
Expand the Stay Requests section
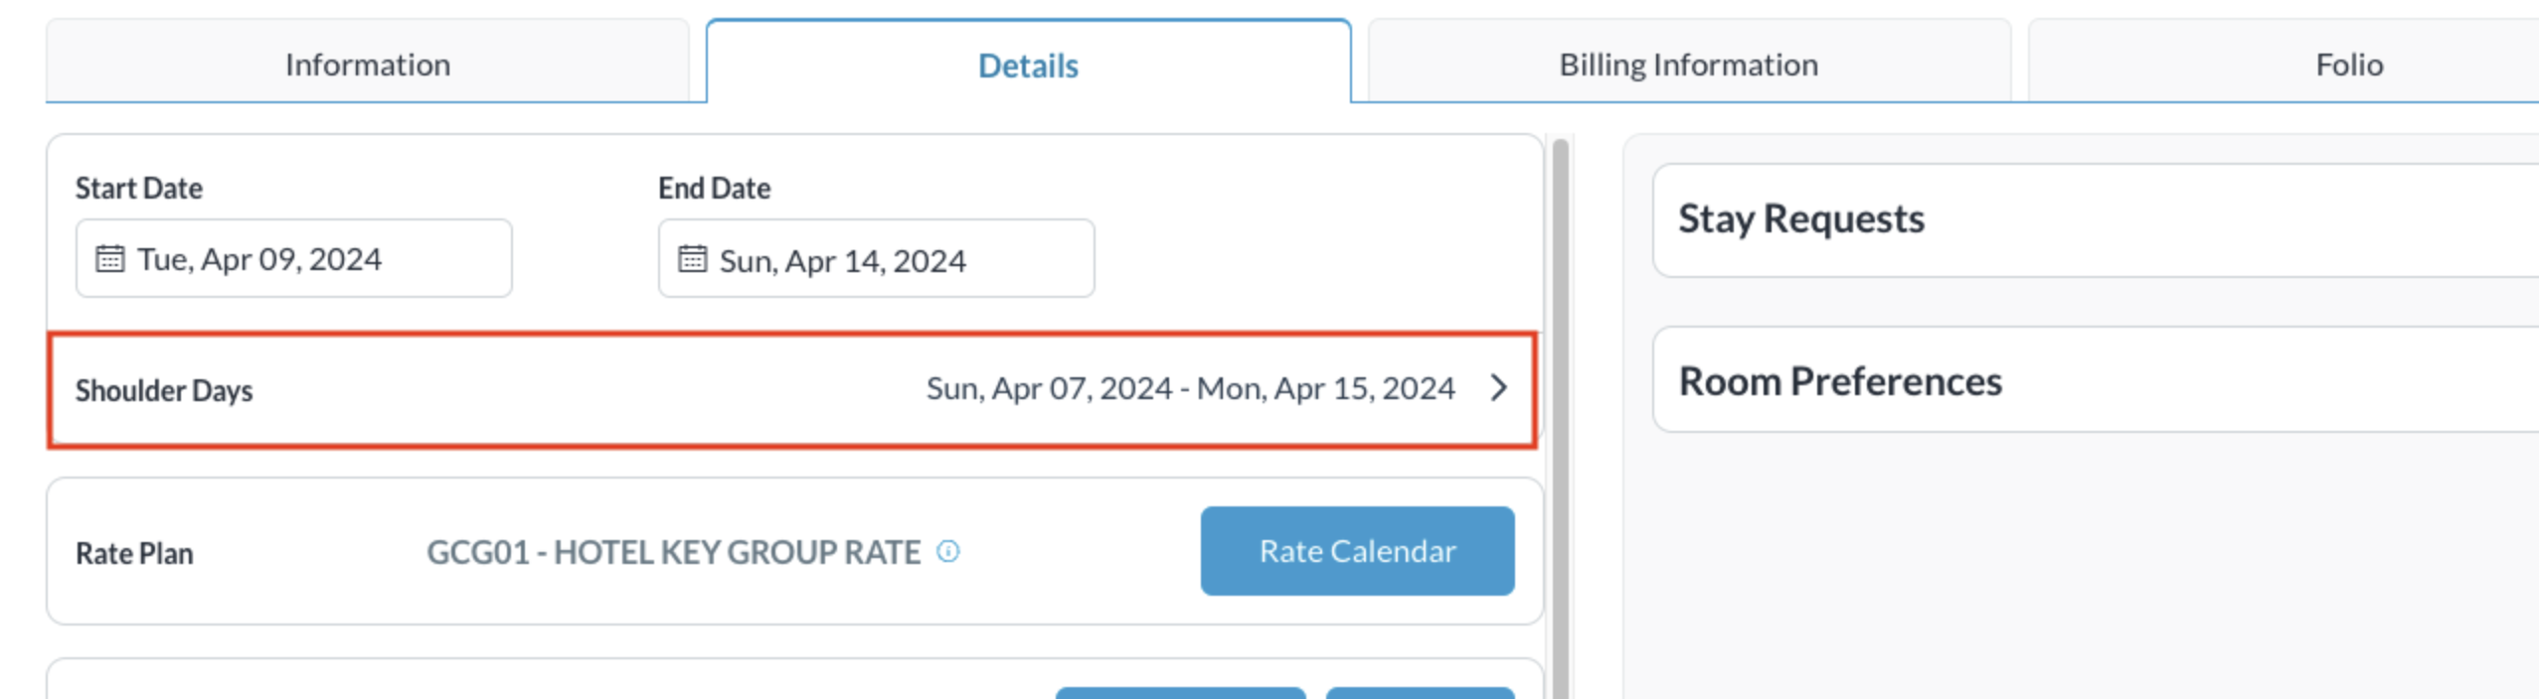click(1800, 218)
